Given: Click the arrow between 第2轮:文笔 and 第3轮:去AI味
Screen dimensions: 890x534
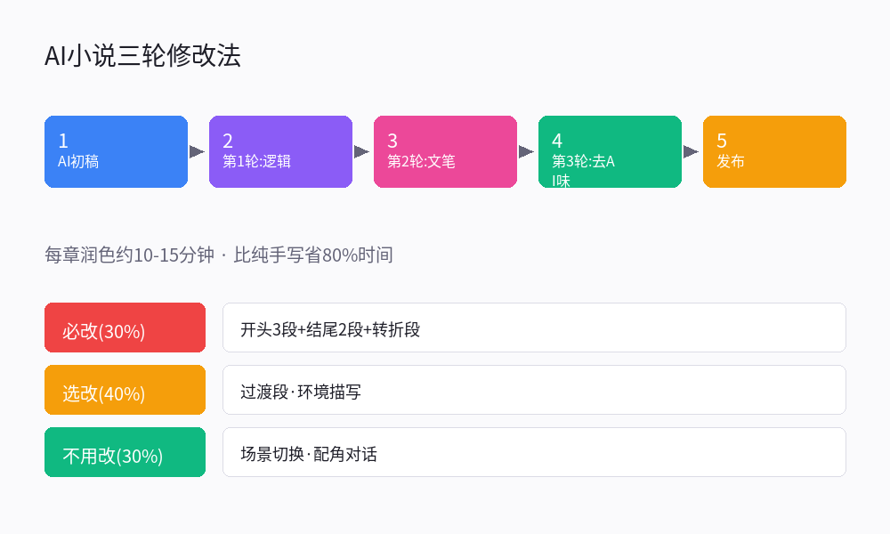Looking at the screenshot, I should pos(526,151).
